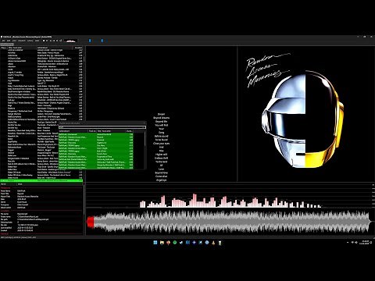This screenshot has height=281, width=375.
Task: Click the playlist search text input field
Action: [102, 127]
